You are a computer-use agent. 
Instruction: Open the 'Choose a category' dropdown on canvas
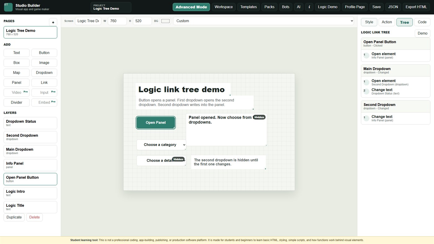[161, 145]
